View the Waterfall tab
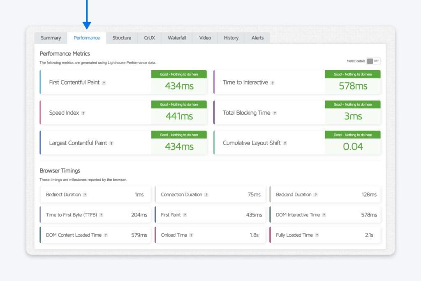This screenshot has width=421, height=281. tap(176, 38)
